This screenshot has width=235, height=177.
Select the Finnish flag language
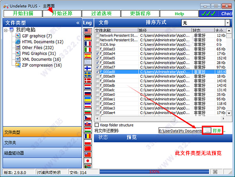[x=88, y=68]
